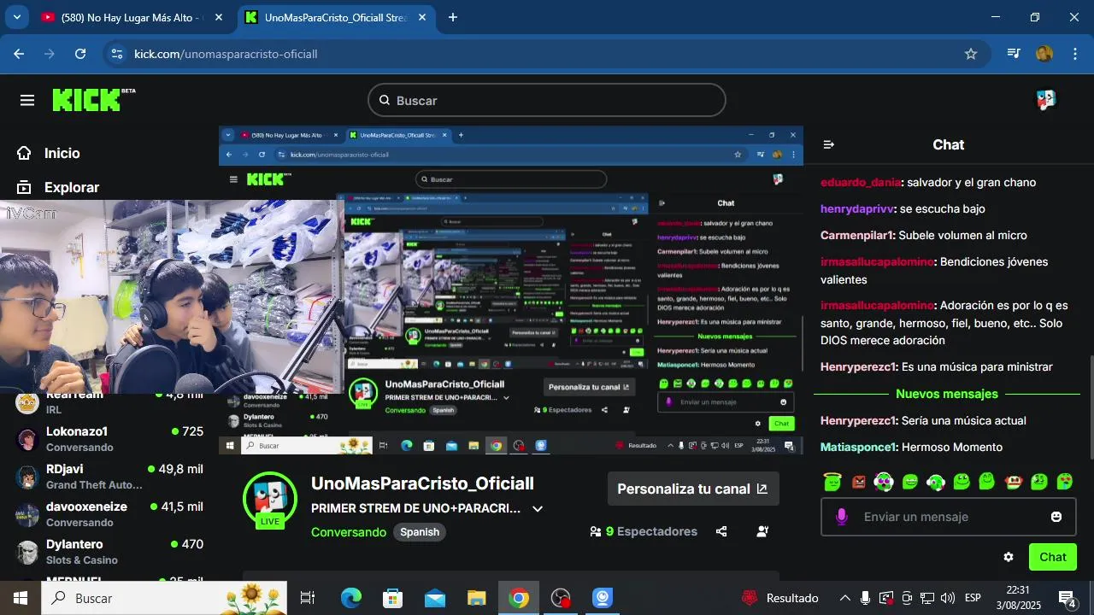Open Dylantero channel in sidebar
1094x615 pixels.
(x=109, y=552)
